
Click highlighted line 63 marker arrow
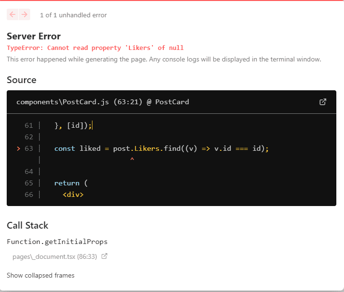click(x=19, y=148)
